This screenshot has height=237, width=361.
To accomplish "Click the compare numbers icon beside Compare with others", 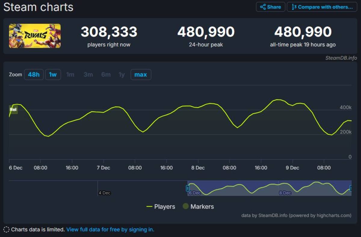I will [294, 7].
